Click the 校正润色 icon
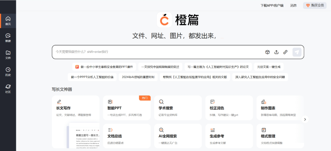The width and height of the screenshot is (331, 151). click(212, 102)
